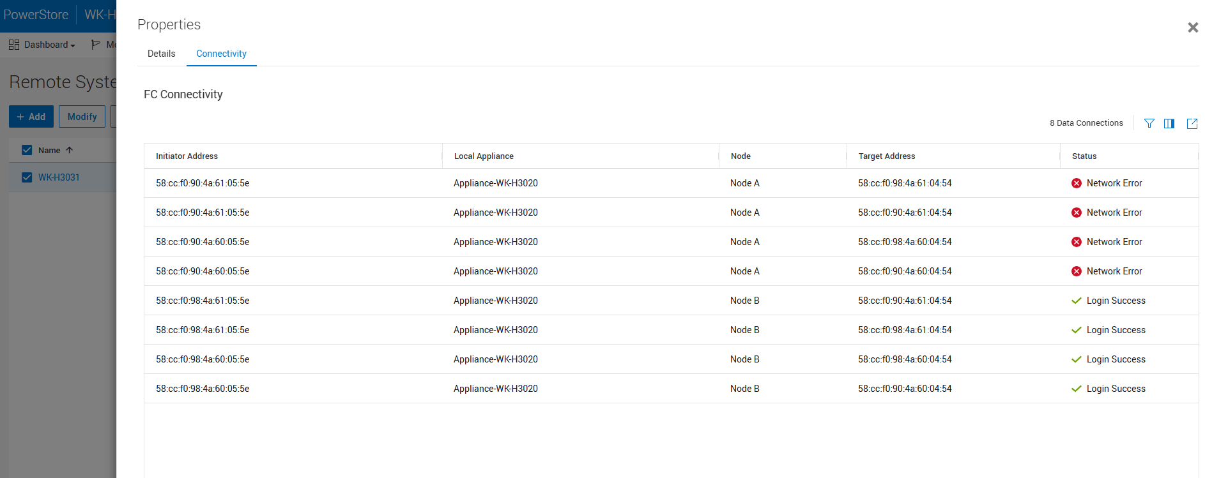
Task: Click the PowerStore logo text
Action: click(36, 15)
